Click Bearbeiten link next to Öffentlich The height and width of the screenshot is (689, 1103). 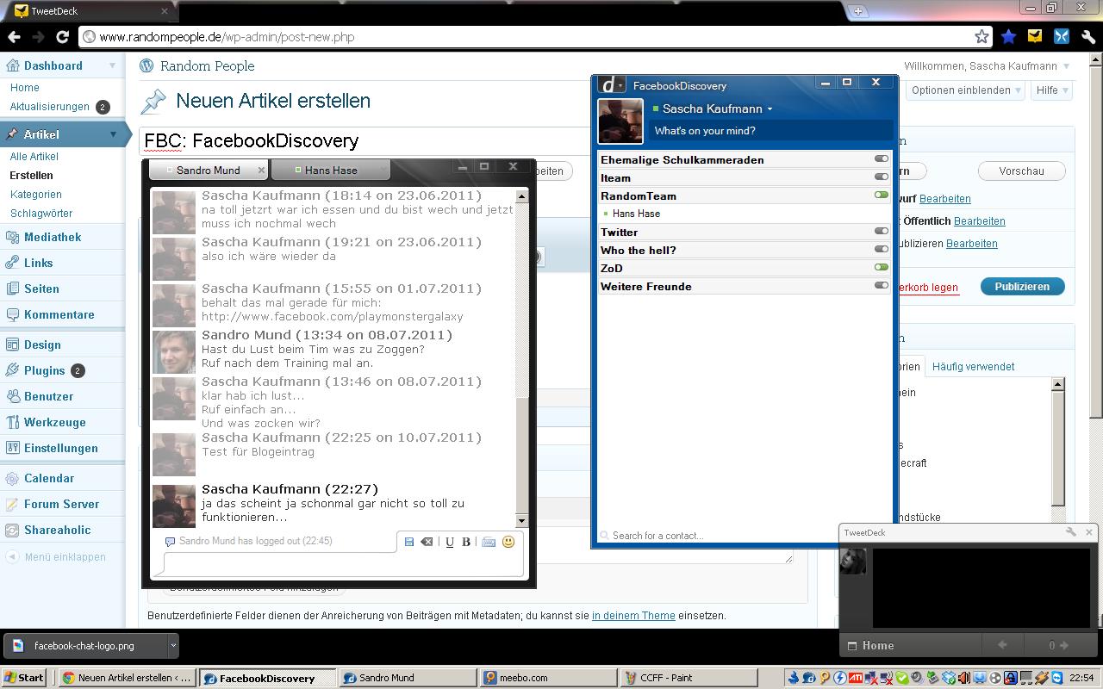pos(980,221)
